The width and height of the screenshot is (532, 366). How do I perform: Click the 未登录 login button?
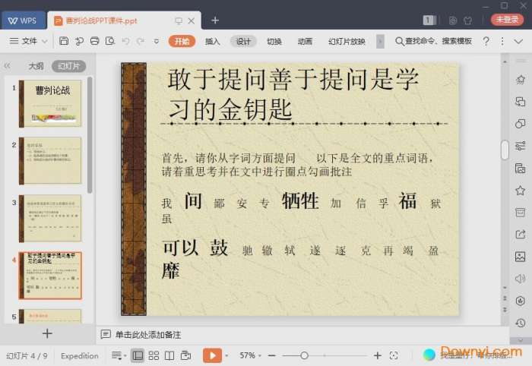click(x=507, y=20)
